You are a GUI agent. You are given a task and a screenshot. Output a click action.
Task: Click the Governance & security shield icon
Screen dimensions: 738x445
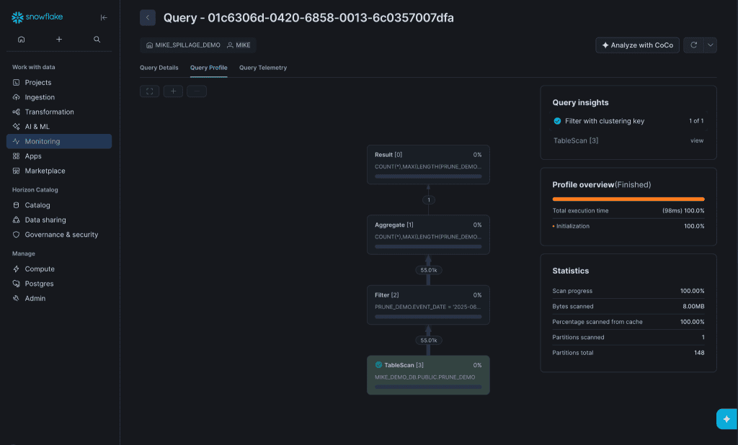pos(16,235)
